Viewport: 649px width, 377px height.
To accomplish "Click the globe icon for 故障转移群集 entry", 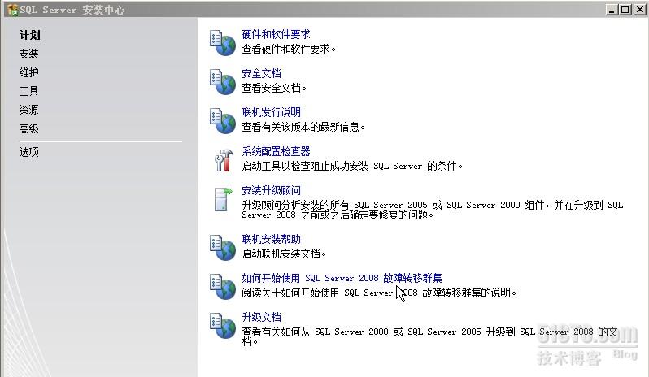I will pos(223,287).
